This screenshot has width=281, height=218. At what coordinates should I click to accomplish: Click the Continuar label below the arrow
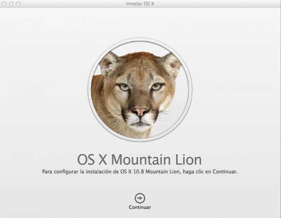click(140, 207)
